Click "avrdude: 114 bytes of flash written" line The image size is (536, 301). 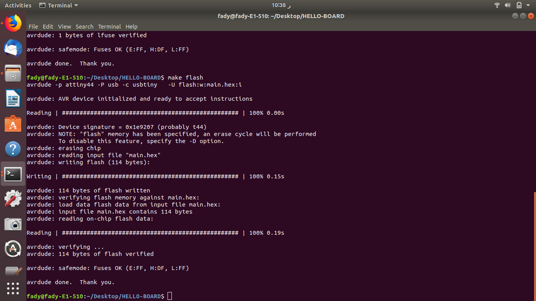(x=88, y=190)
